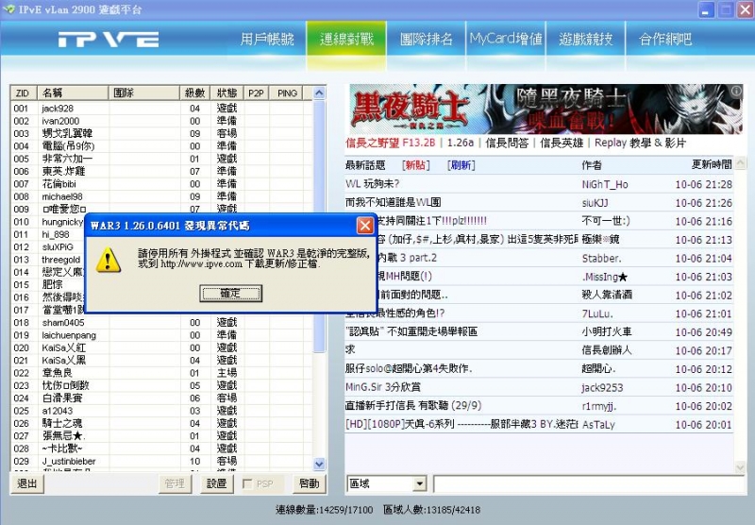Open the 合作網吧 tab
The height and width of the screenshot is (525, 755).
tap(665, 39)
